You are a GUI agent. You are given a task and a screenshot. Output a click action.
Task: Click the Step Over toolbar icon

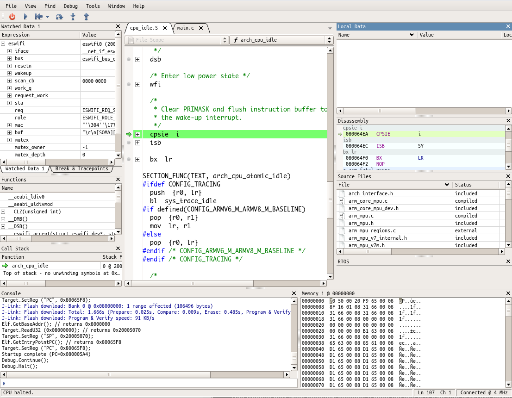(59, 16)
